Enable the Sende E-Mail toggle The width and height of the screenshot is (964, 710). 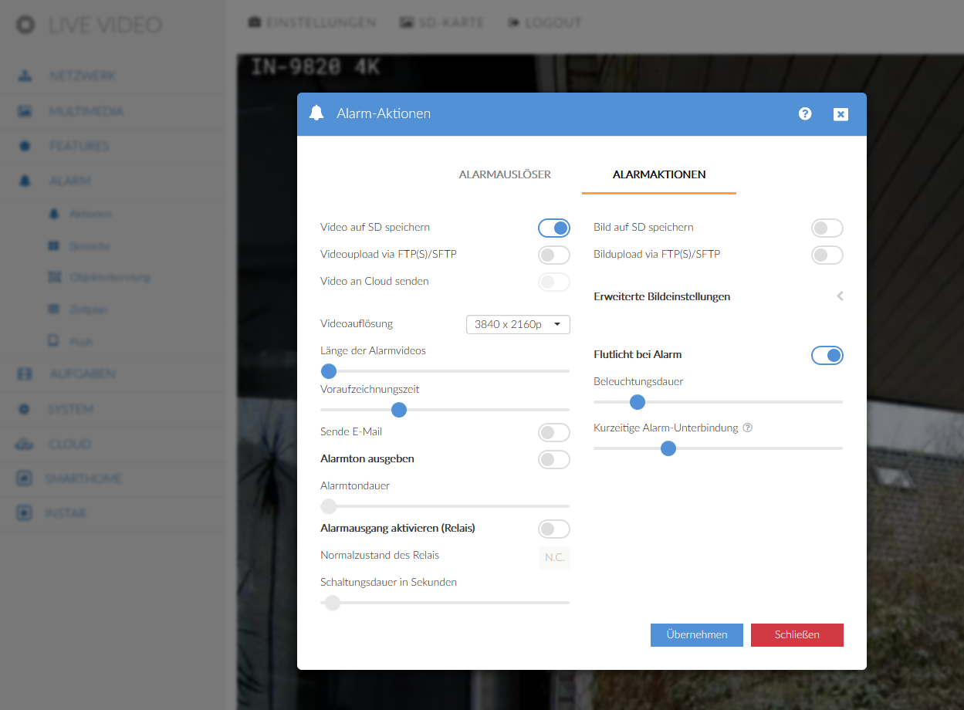click(553, 432)
